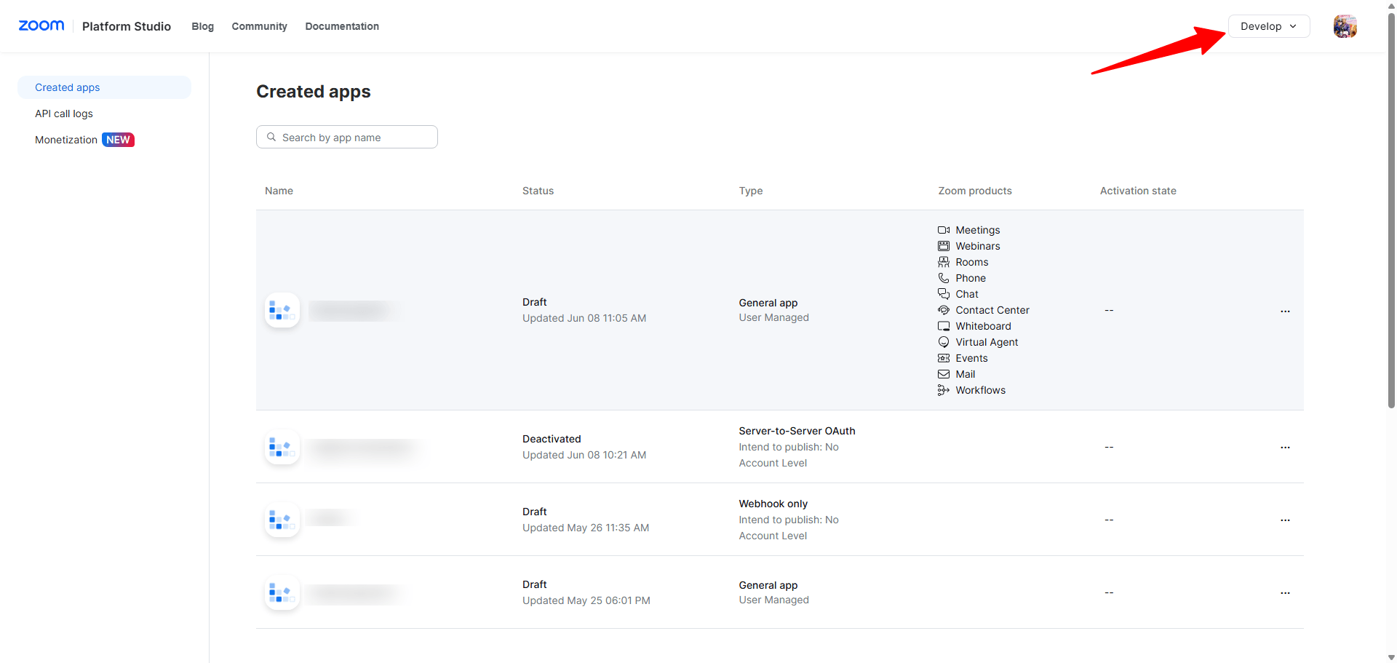Click Platform Studio title

click(127, 26)
